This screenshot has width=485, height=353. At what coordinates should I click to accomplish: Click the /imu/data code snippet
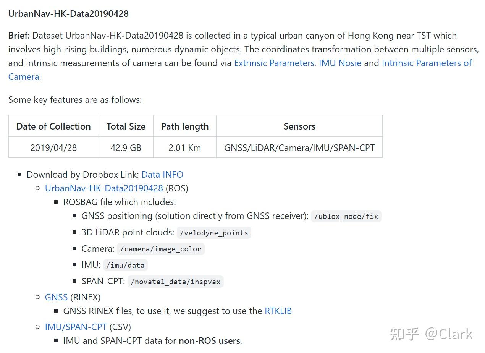coord(125,266)
